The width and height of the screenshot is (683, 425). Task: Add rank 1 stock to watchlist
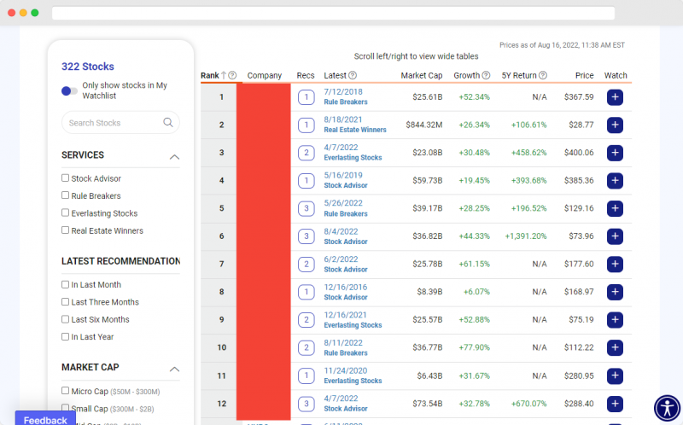(x=615, y=97)
